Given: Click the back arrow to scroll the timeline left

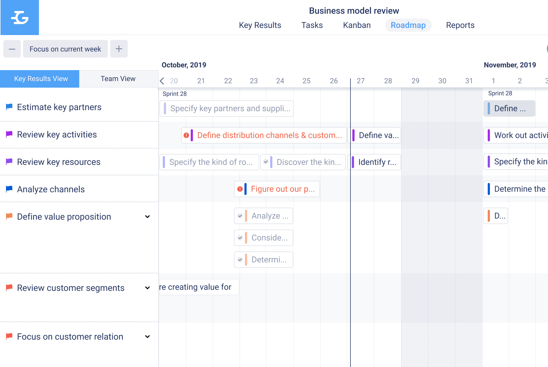Looking at the screenshot, I should click(x=162, y=81).
